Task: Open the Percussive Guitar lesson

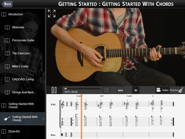Action: pyautogui.click(x=23, y=40)
